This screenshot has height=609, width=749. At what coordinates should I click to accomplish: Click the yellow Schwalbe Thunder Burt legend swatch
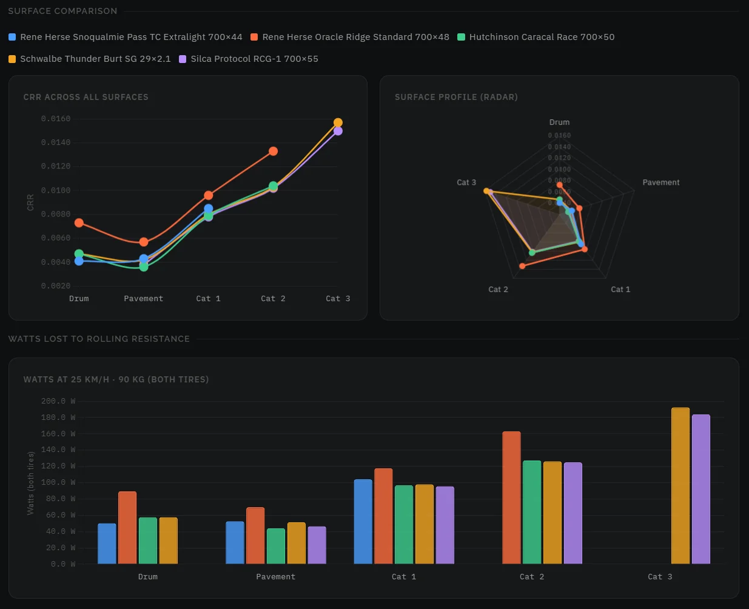12,59
